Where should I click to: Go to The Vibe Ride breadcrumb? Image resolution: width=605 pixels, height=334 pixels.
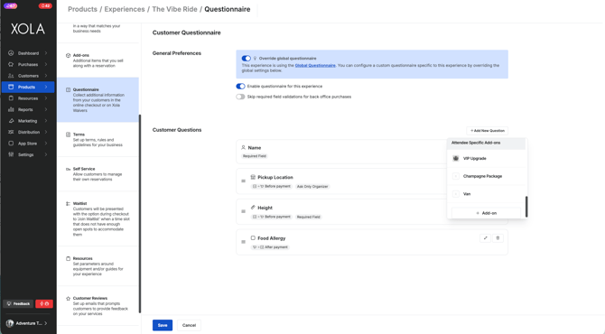175,9
